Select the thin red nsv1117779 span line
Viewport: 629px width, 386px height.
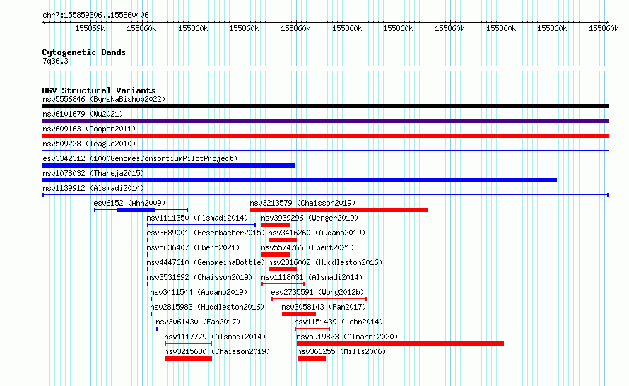(x=188, y=344)
